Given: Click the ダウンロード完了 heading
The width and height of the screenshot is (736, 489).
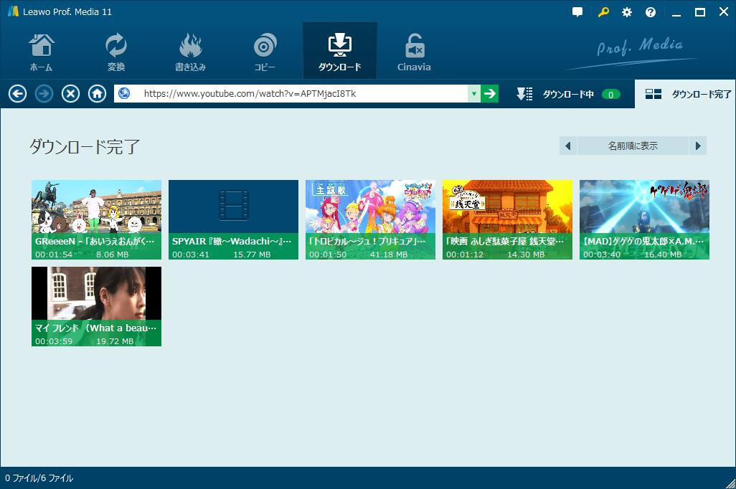Looking at the screenshot, I should [85, 146].
